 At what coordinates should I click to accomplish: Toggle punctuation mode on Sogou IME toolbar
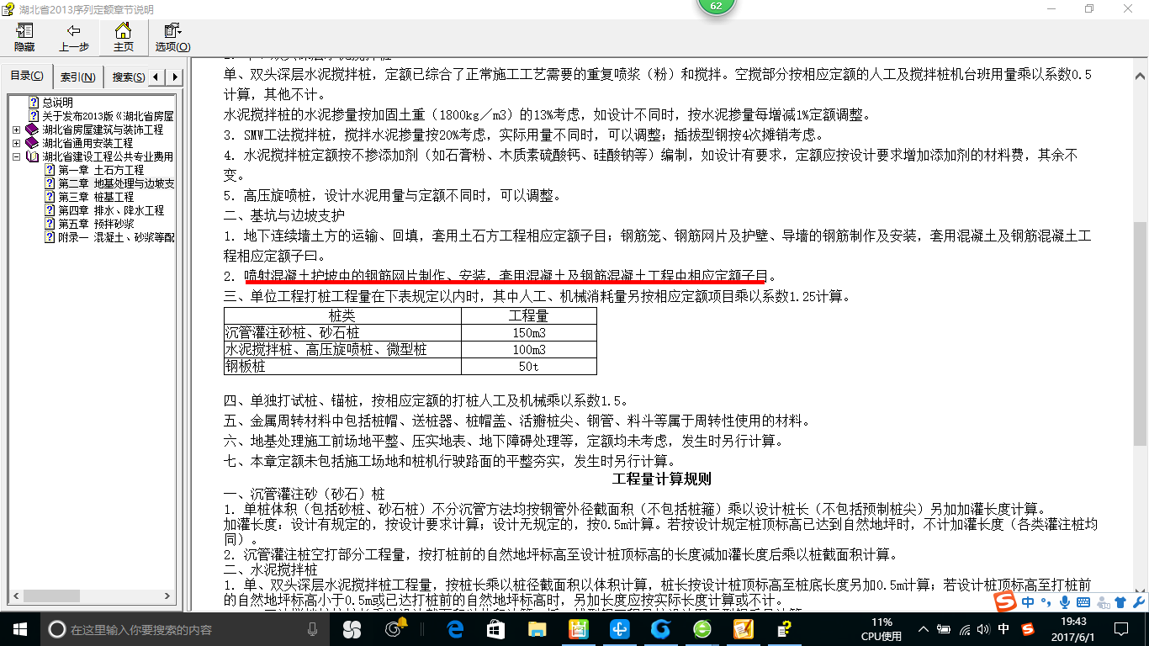(1046, 602)
